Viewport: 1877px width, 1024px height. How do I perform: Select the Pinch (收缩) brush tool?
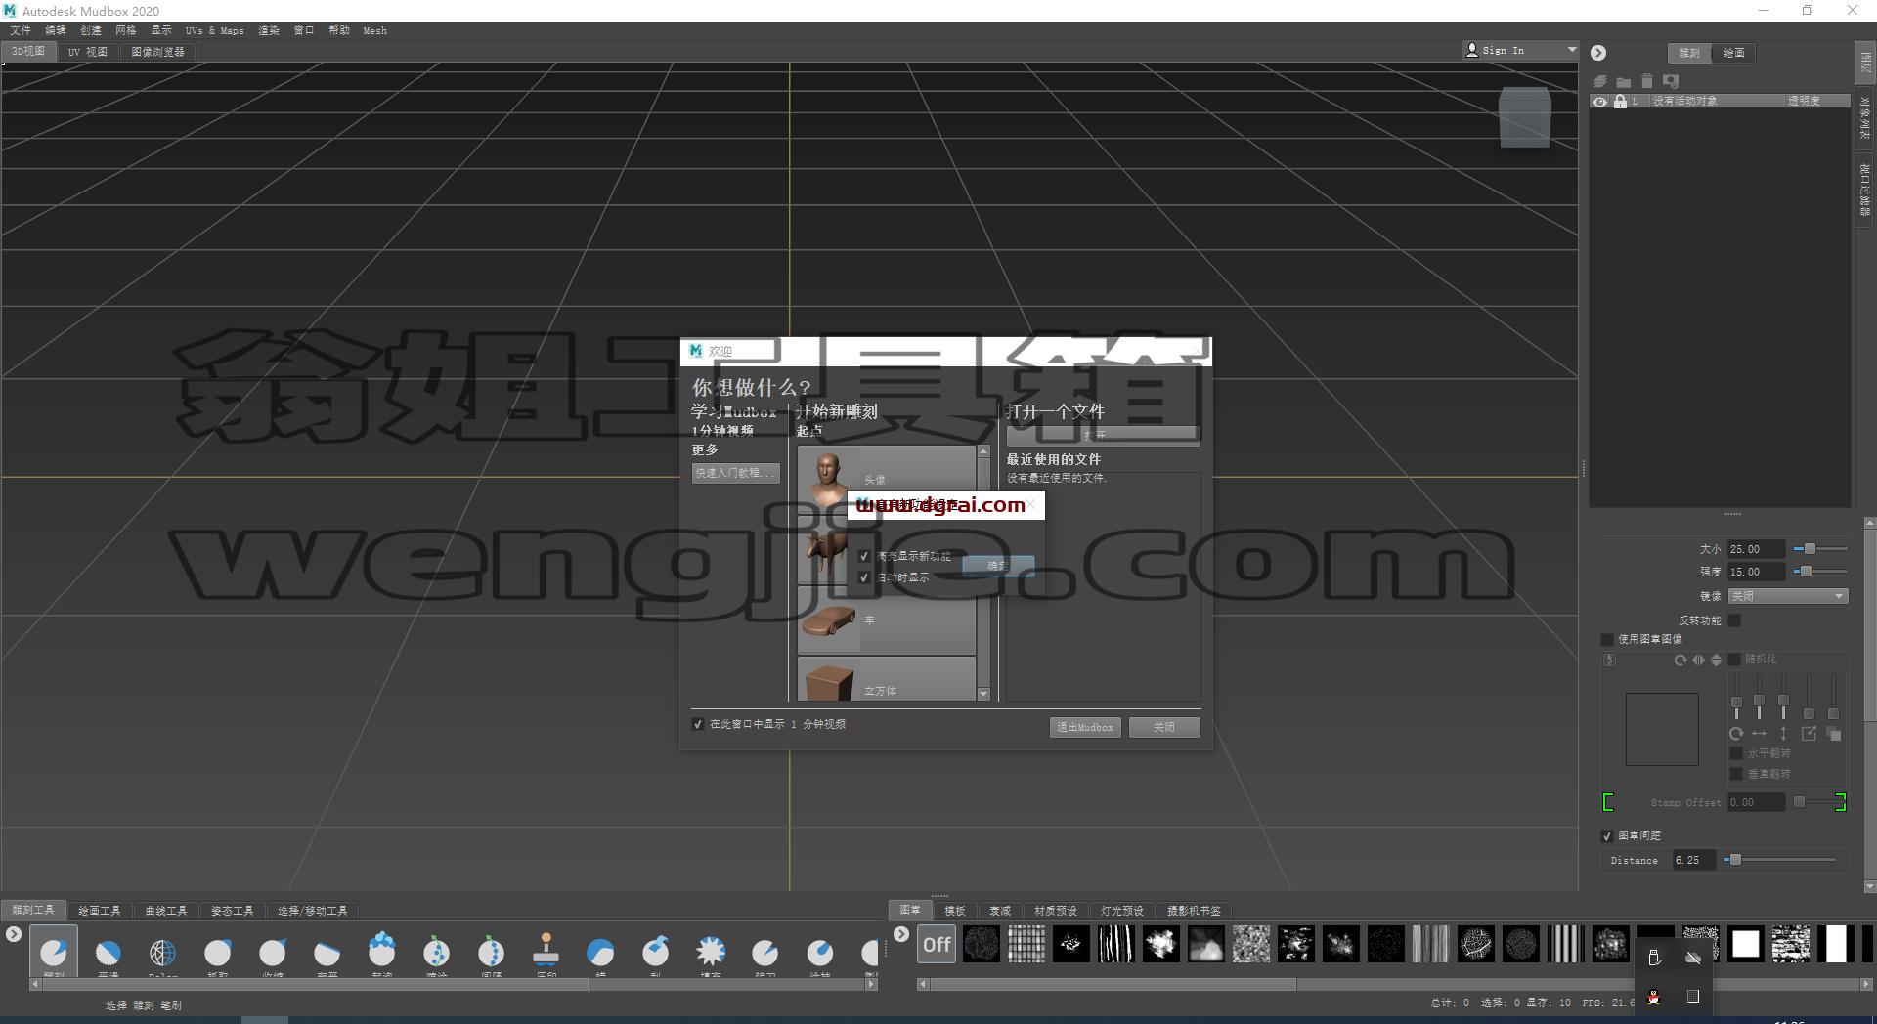[273, 952]
